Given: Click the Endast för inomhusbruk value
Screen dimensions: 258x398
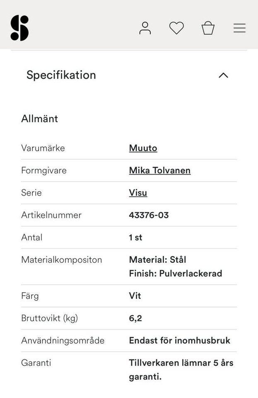Looking at the screenshot, I should coord(179,340).
